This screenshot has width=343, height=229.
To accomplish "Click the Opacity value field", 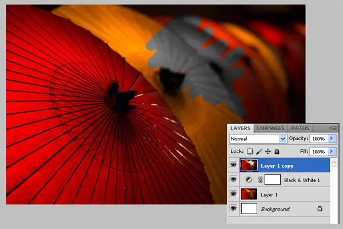I will 319,139.
